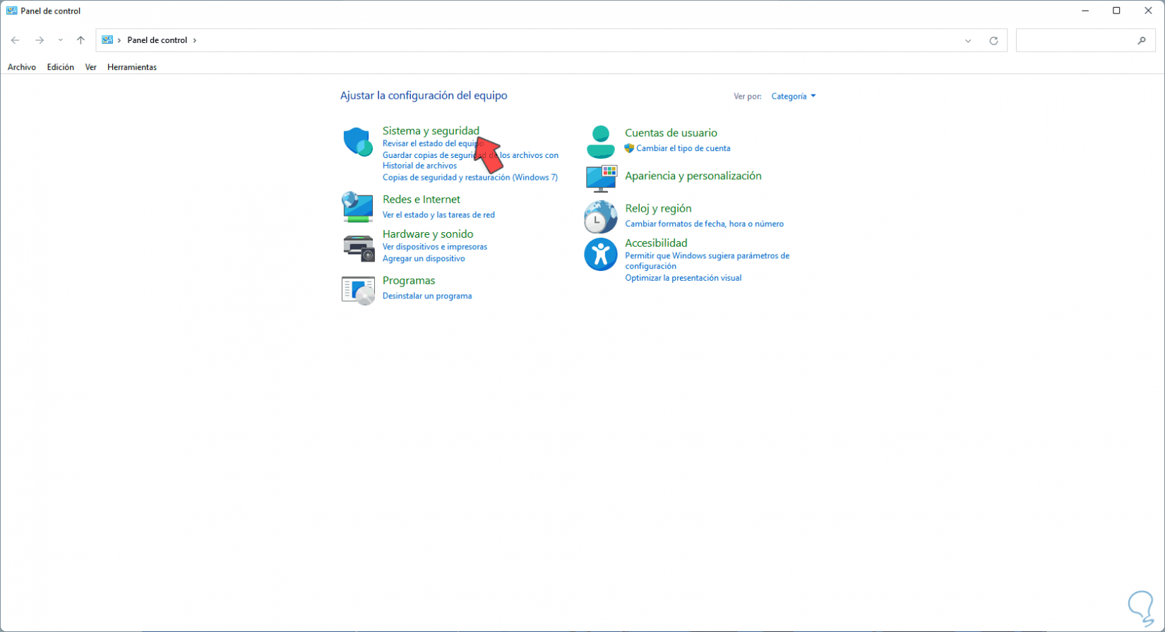
Task: Open Reloj y región category
Action: pyautogui.click(x=658, y=209)
